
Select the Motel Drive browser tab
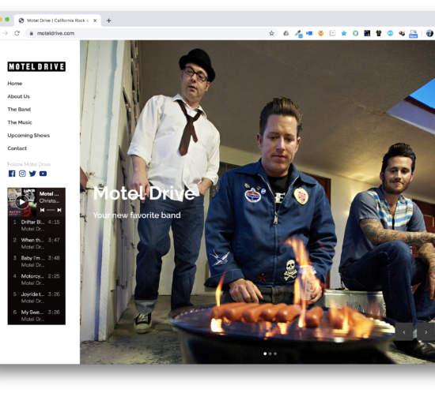[58, 21]
